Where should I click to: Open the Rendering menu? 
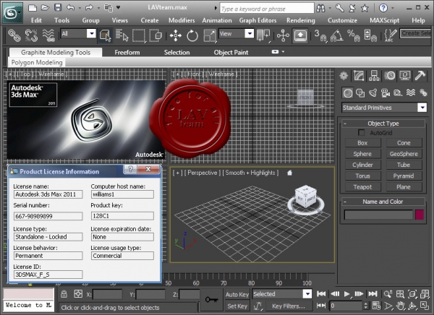[x=301, y=20]
